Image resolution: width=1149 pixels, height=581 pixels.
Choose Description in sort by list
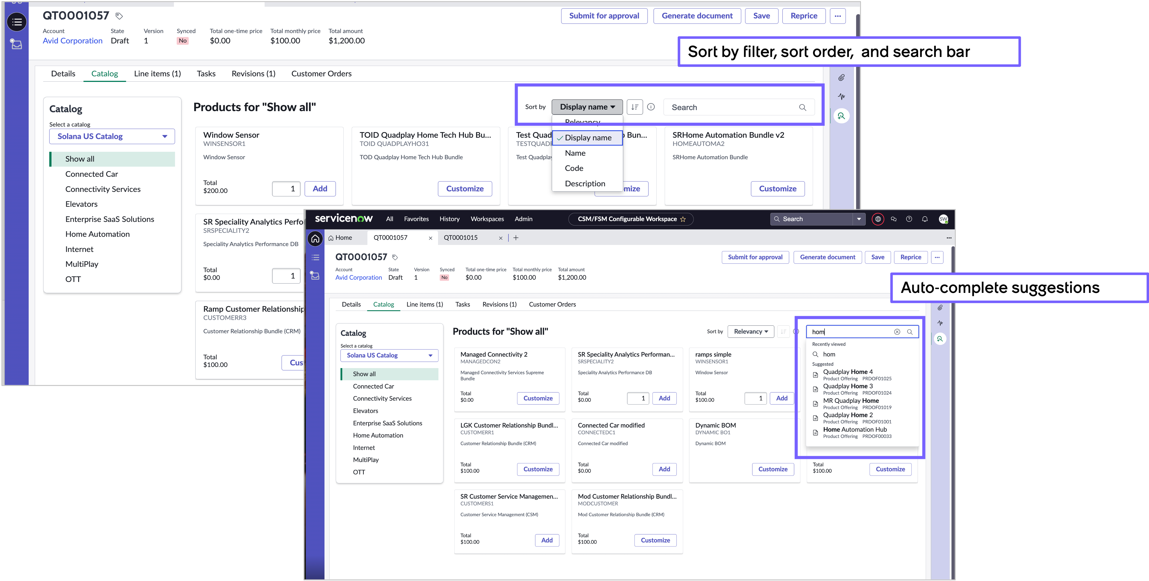click(587, 184)
